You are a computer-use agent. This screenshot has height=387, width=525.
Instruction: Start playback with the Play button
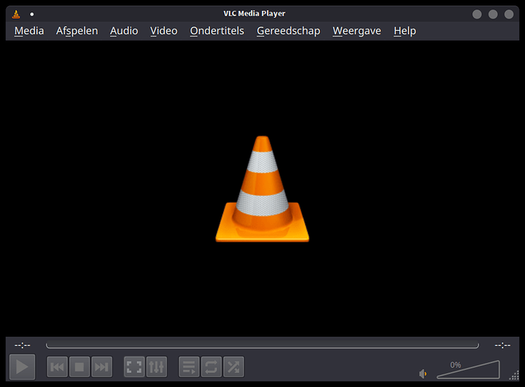click(22, 367)
